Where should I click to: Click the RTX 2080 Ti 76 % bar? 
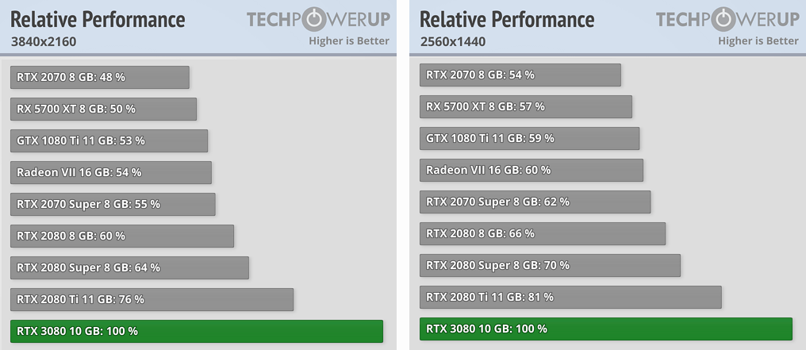click(152, 299)
